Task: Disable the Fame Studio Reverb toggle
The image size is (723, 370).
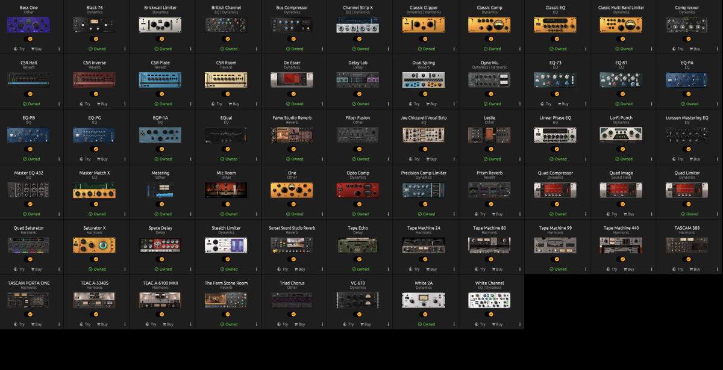Action: (292, 149)
